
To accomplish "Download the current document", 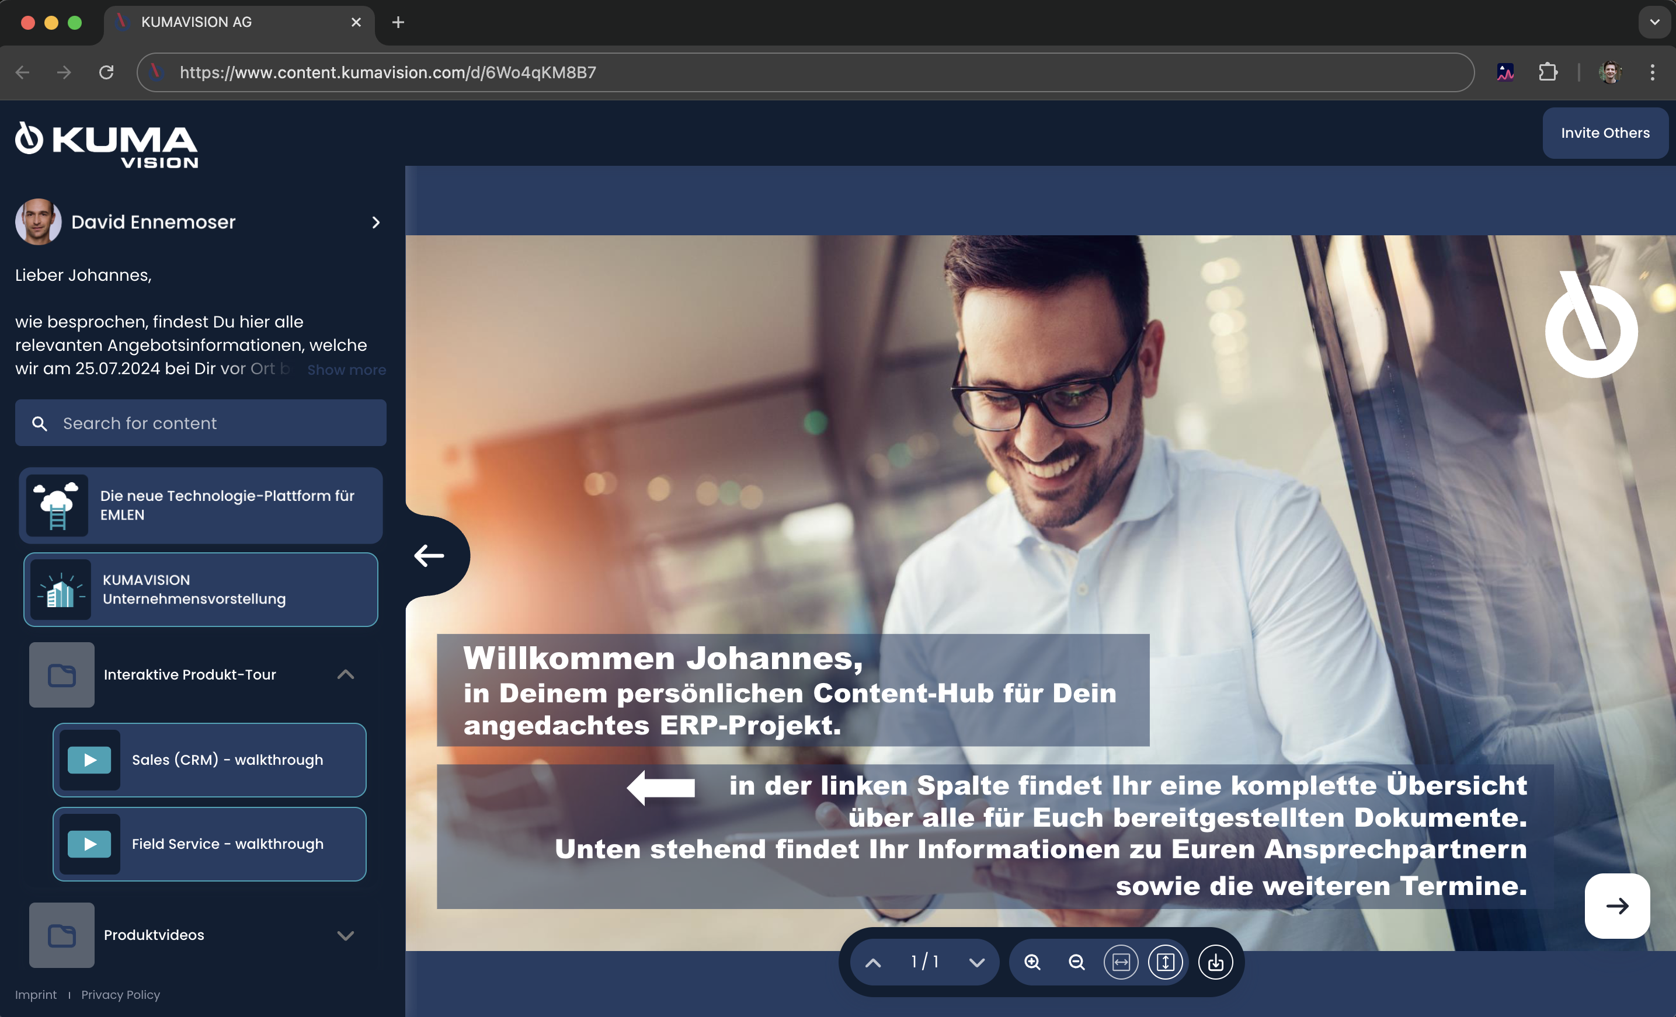I will point(1215,962).
